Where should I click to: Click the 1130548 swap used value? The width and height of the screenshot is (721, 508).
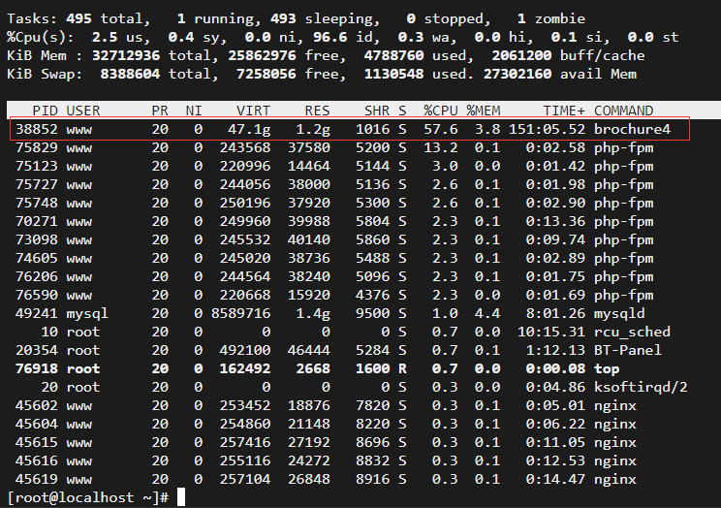coord(393,74)
